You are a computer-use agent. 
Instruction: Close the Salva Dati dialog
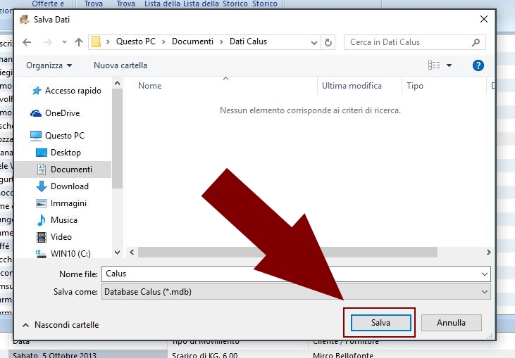(483, 20)
